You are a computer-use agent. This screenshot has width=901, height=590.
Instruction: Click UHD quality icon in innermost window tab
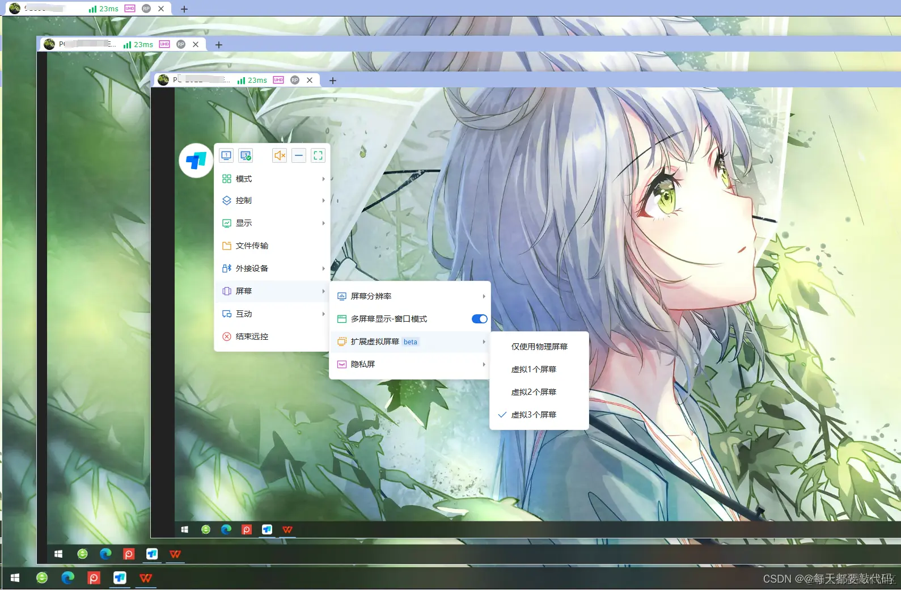pyautogui.click(x=278, y=80)
